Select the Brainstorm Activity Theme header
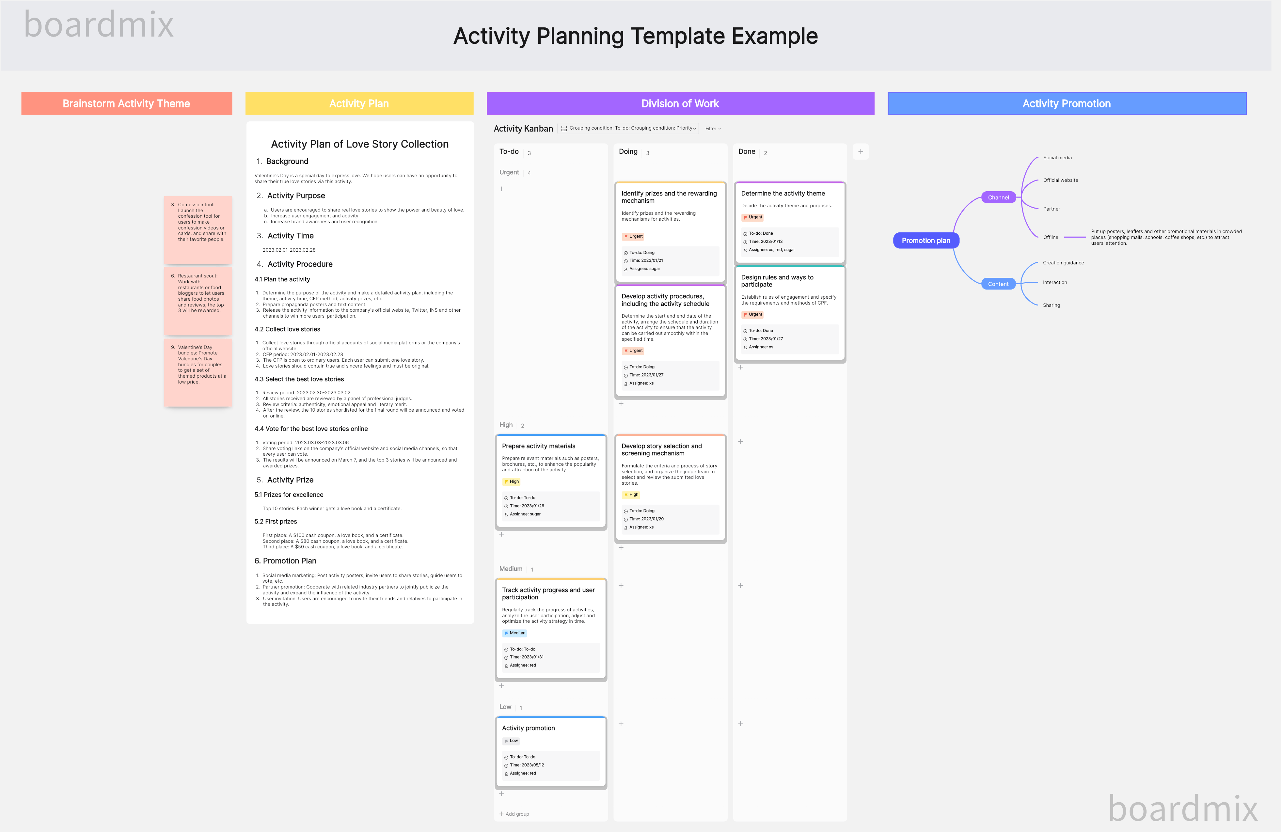Image resolution: width=1281 pixels, height=832 pixels. (126, 103)
